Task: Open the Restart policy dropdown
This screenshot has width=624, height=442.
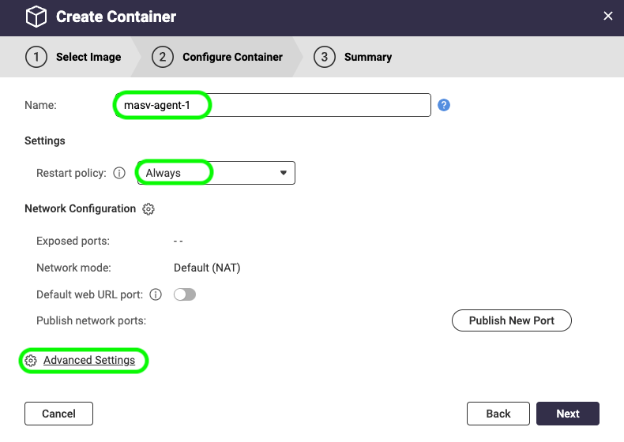Action: tap(216, 173)
